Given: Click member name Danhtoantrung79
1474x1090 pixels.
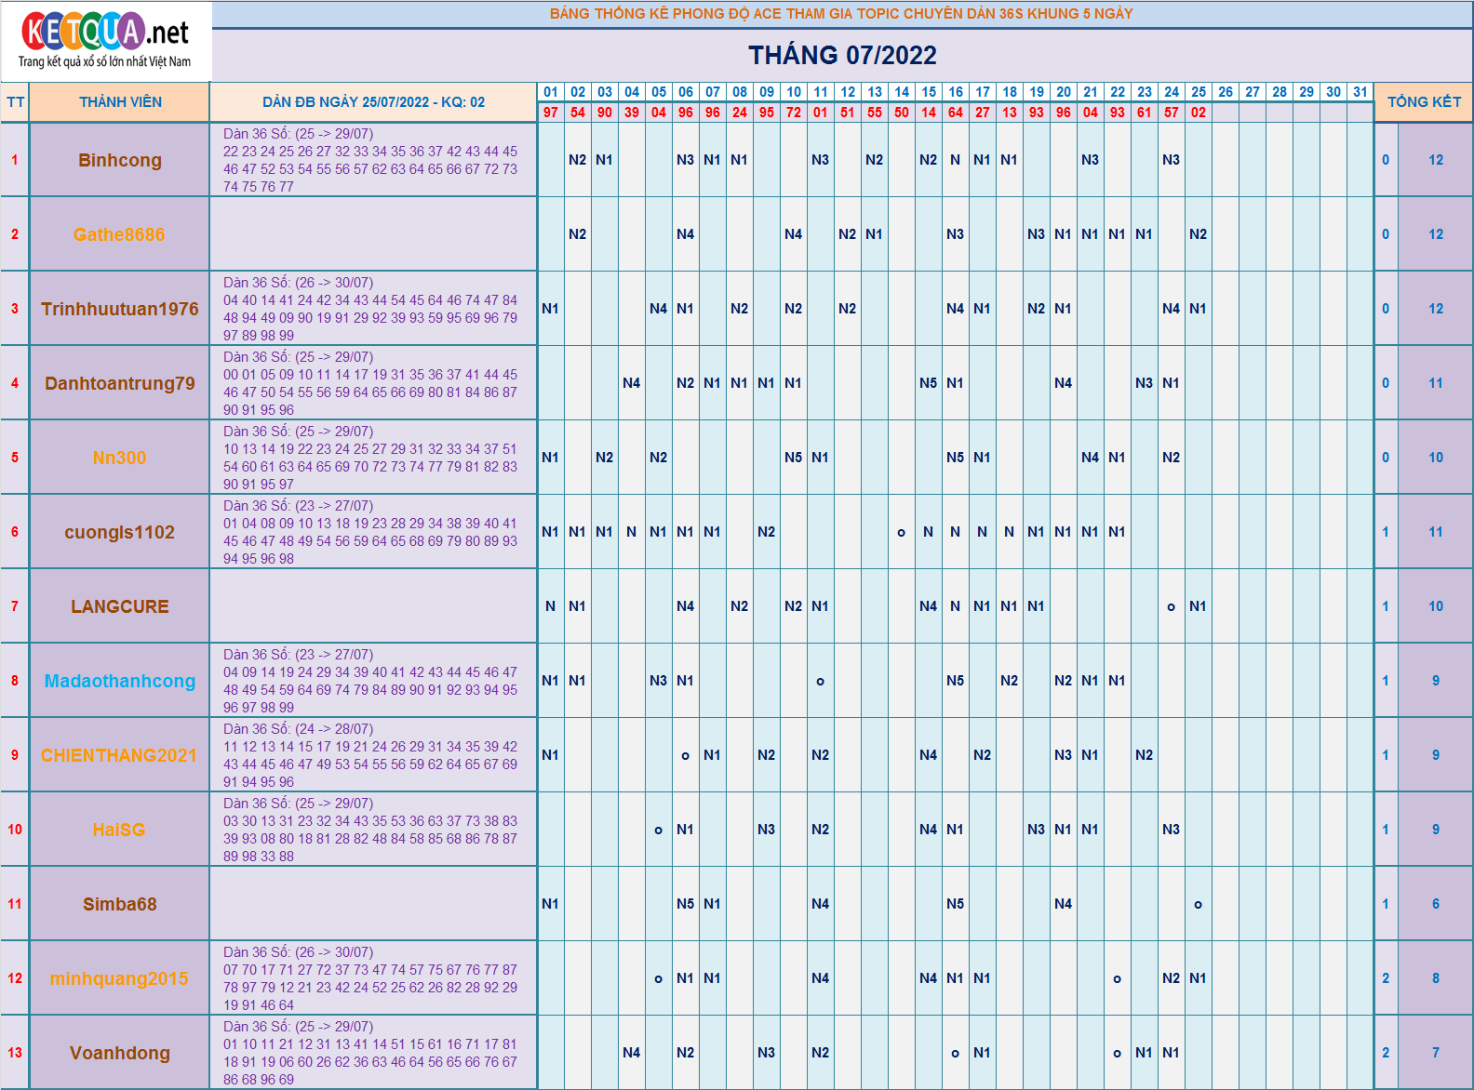Looking at the screenshot, I should pos(120,383).
